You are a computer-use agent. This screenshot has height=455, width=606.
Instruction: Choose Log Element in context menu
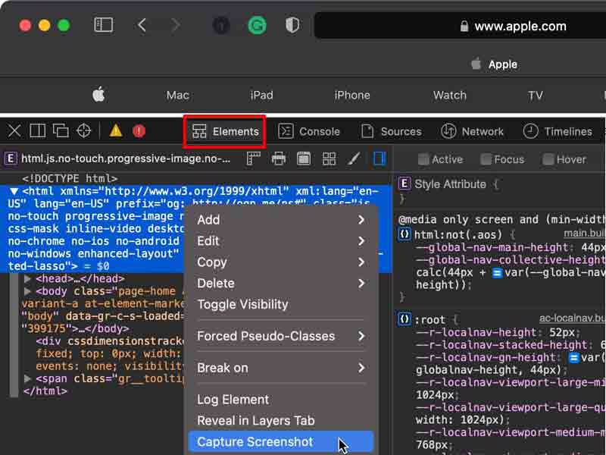click(281, 400)
